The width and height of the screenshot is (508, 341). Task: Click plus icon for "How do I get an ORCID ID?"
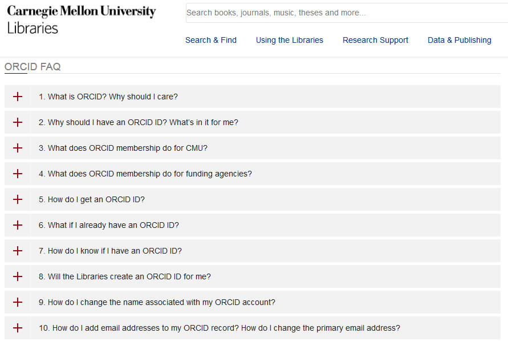[x=18, y=199]
